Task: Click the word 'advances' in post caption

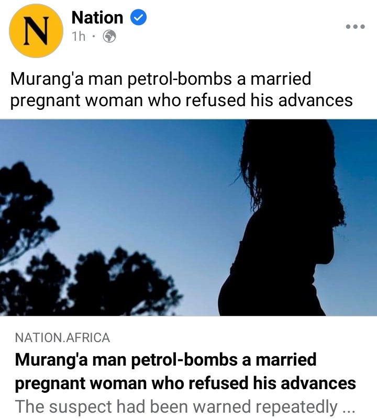Action: point(315,100)
